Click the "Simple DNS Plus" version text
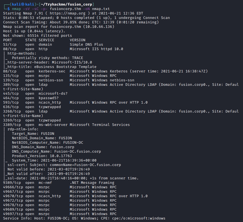Viewport: 243px width, 222px height. [86, 45]
